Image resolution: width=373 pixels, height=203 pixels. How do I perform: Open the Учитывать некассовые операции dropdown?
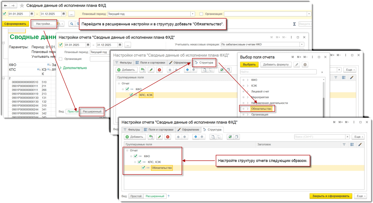(x=302, y=45)
